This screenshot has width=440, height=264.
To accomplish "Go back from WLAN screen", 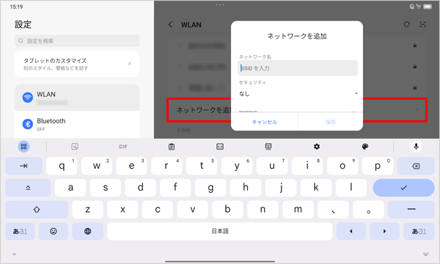I will (x=170, y=25).
